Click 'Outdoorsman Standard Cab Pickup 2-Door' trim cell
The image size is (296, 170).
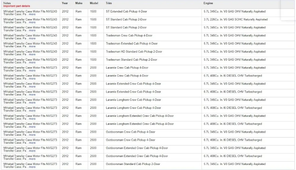(x=133, y=164)
